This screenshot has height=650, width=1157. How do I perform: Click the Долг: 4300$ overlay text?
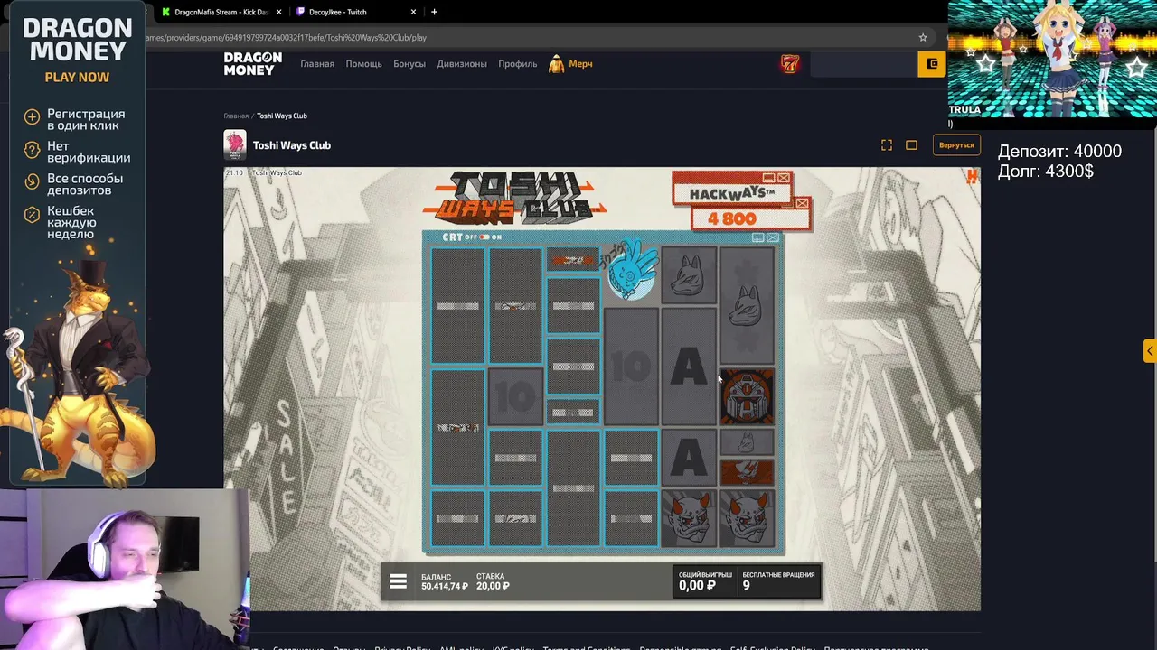click(1046, 171)
